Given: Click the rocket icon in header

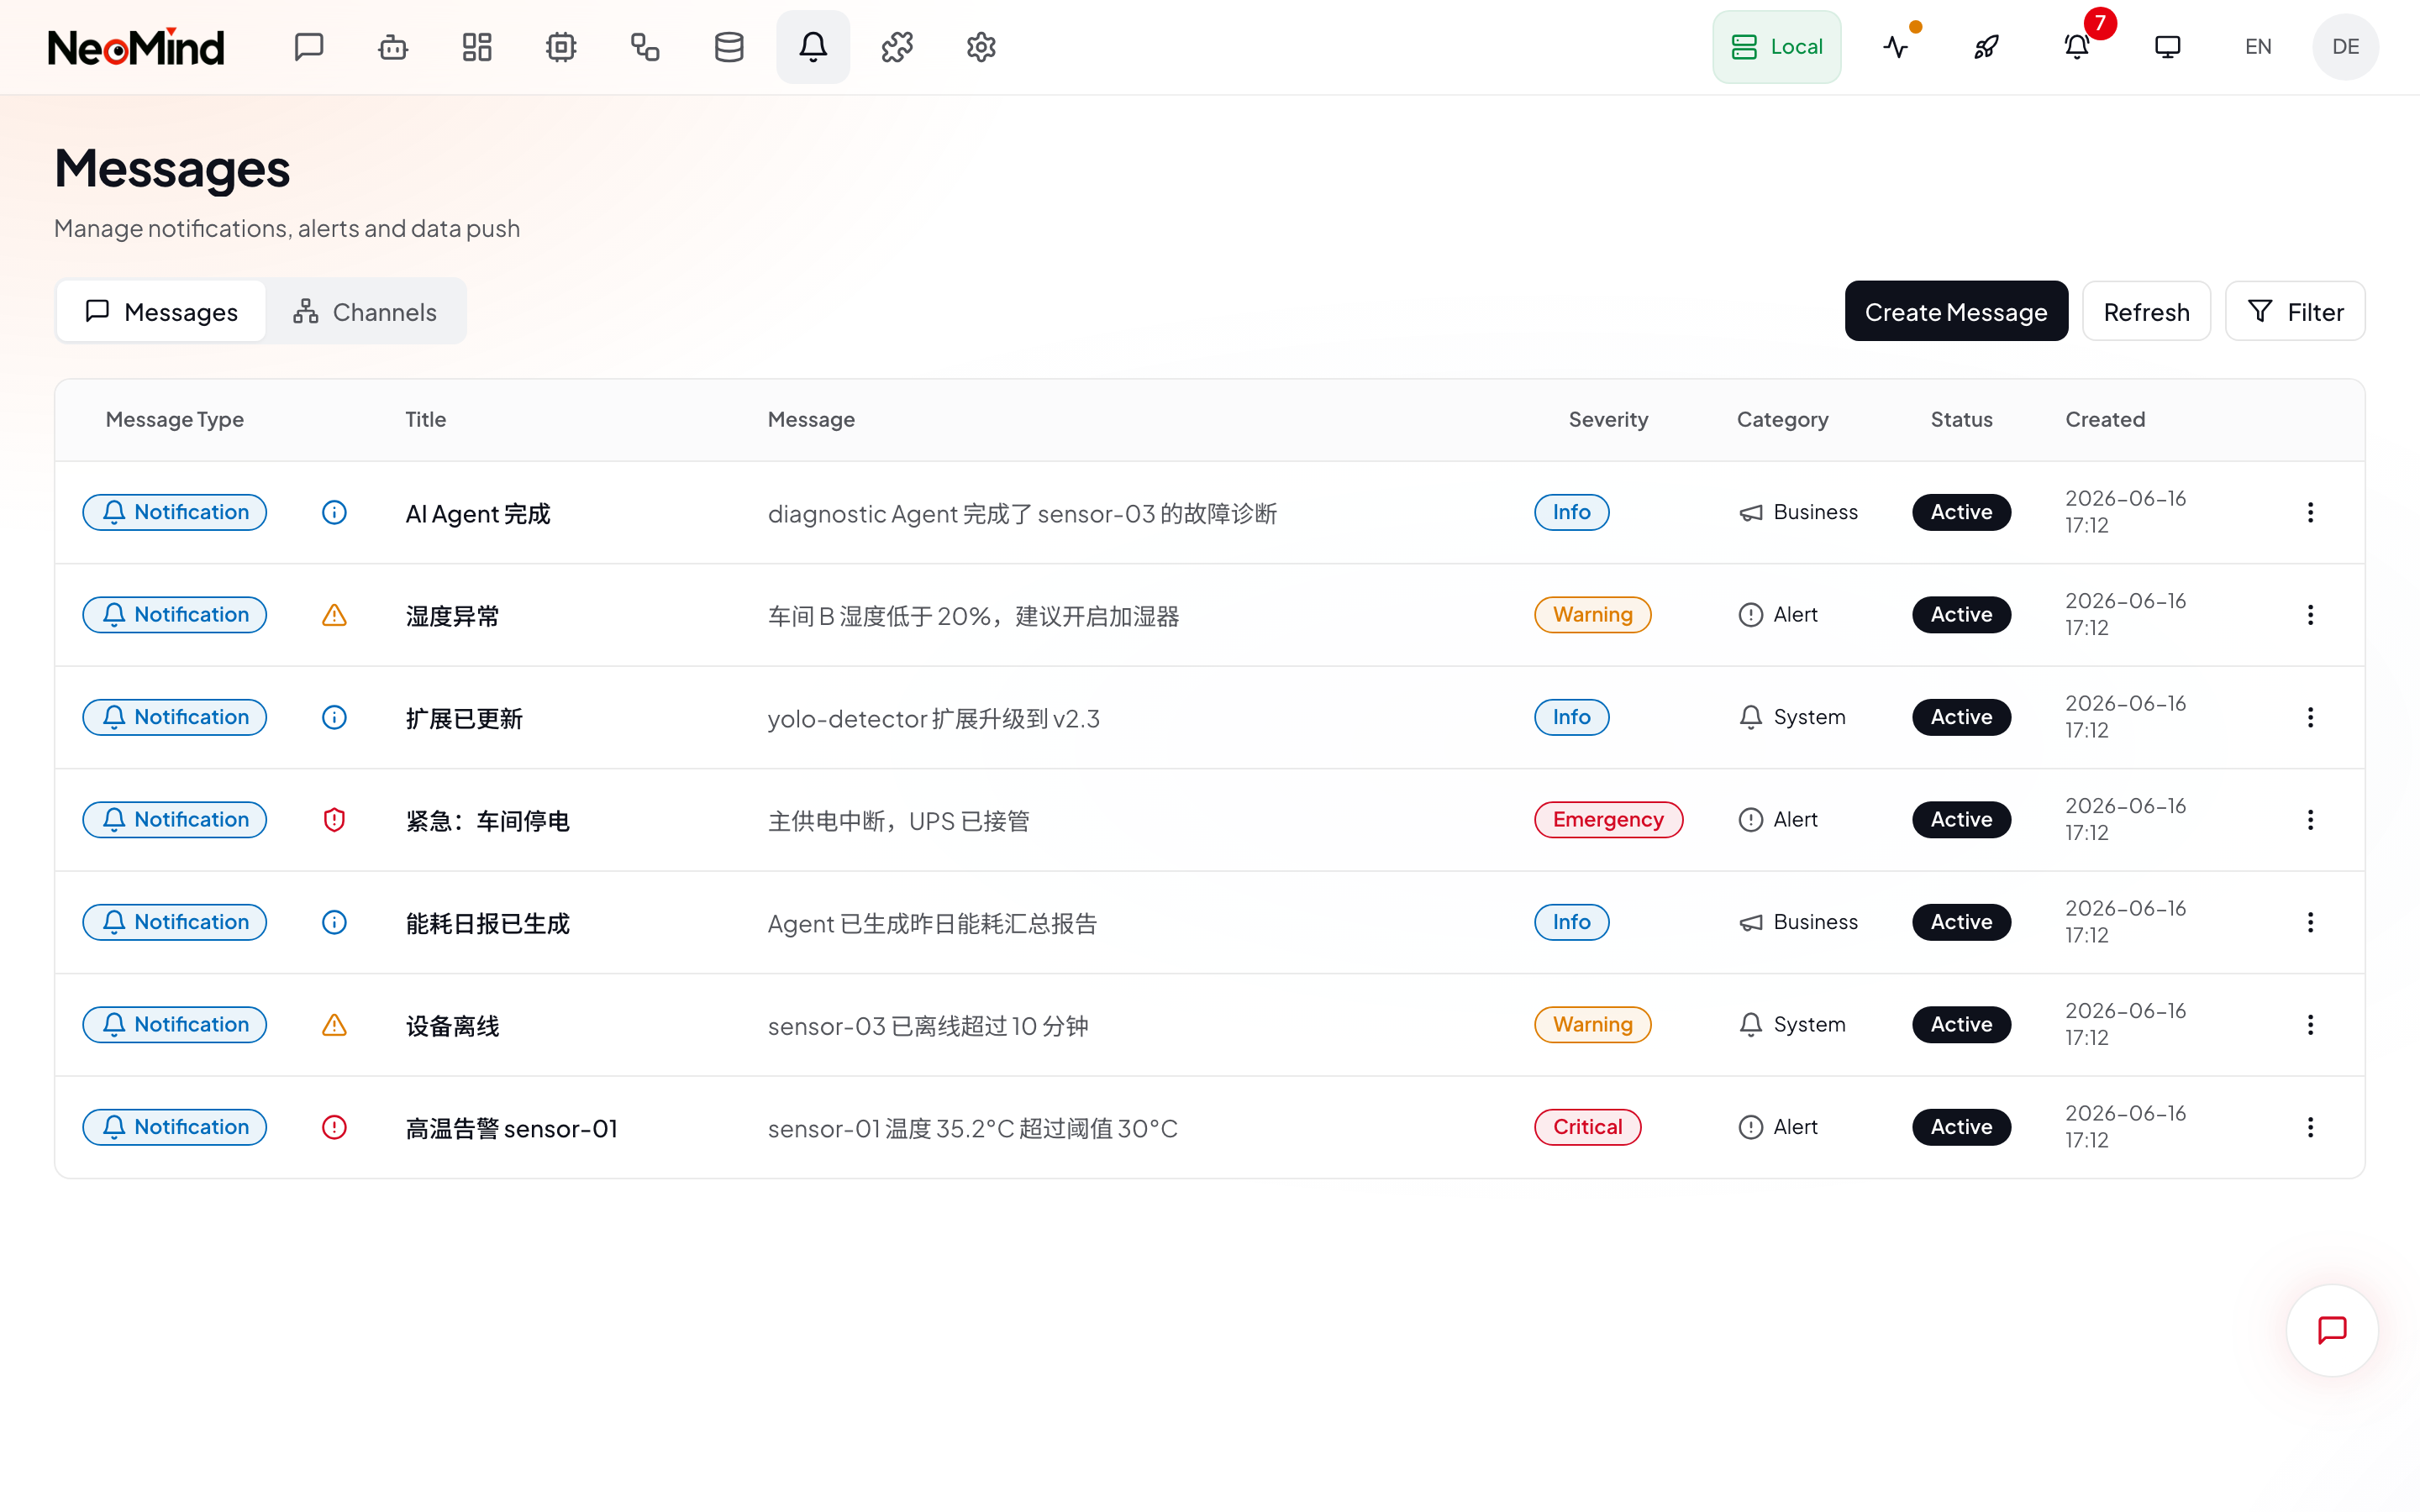Looking at the screenshot, I should pyautogui.click(x=1986, y=47).
